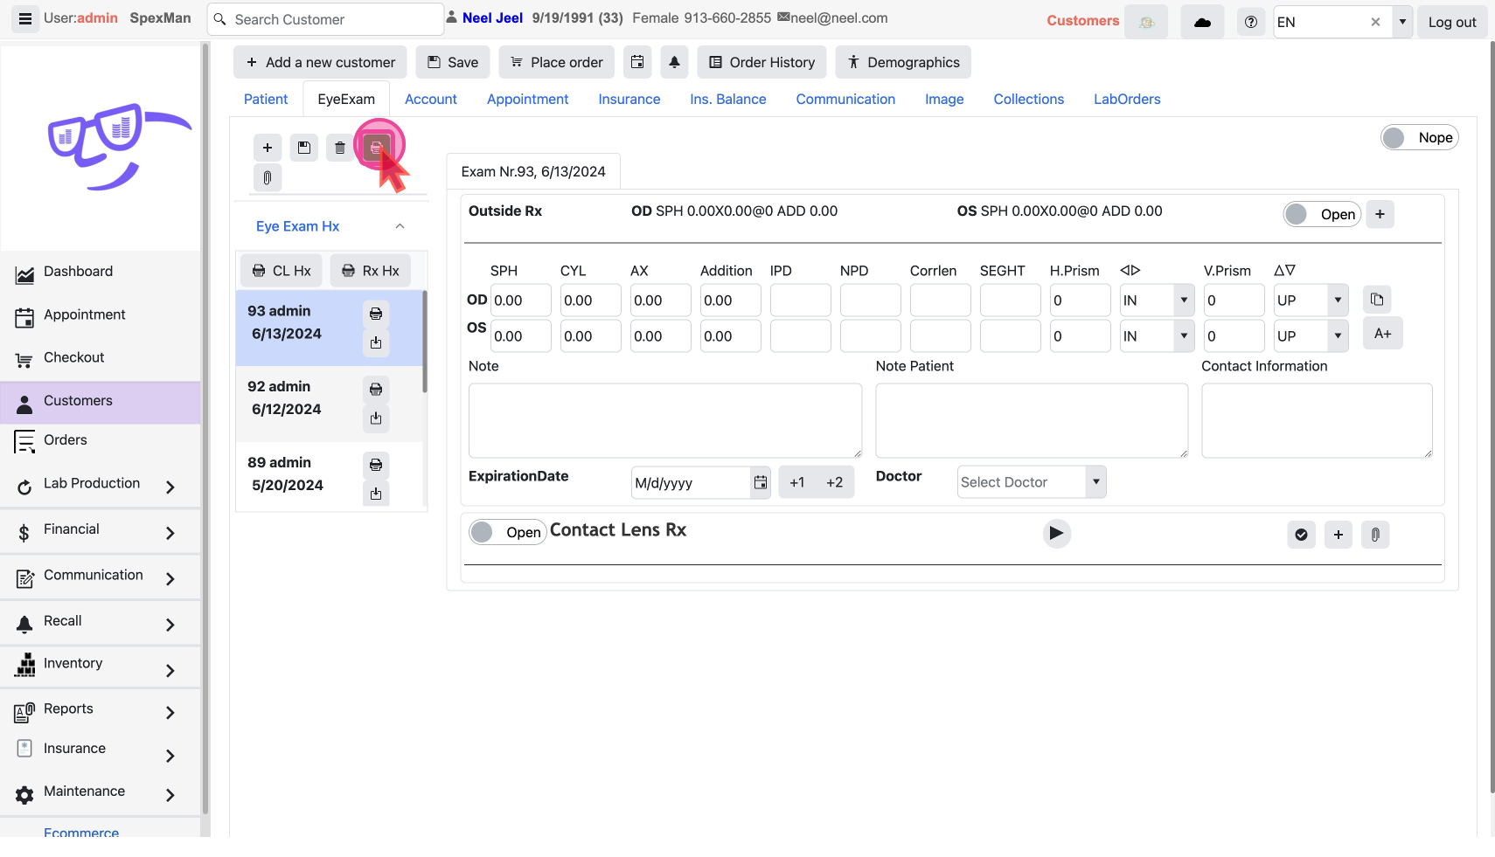This screenshot has height=857, width=1495.
Task: Click the Log out button
Action: [x=1451, y=22]
